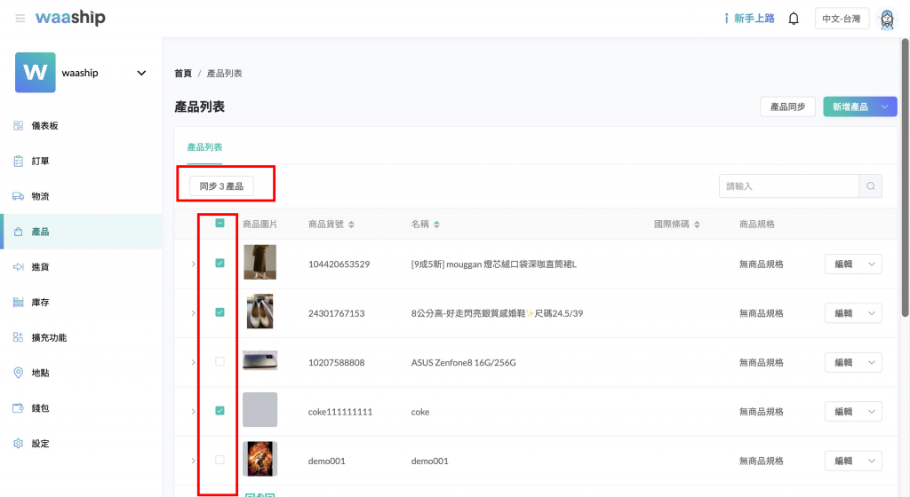910x497 pixels.
Task: Open 新增產品 dropdown arrow
Action: (x=884, y=106)
